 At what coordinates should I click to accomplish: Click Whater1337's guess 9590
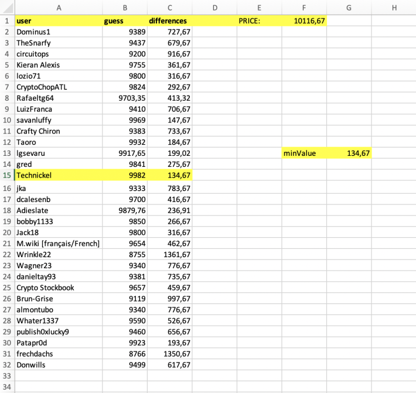coord(125,320)
